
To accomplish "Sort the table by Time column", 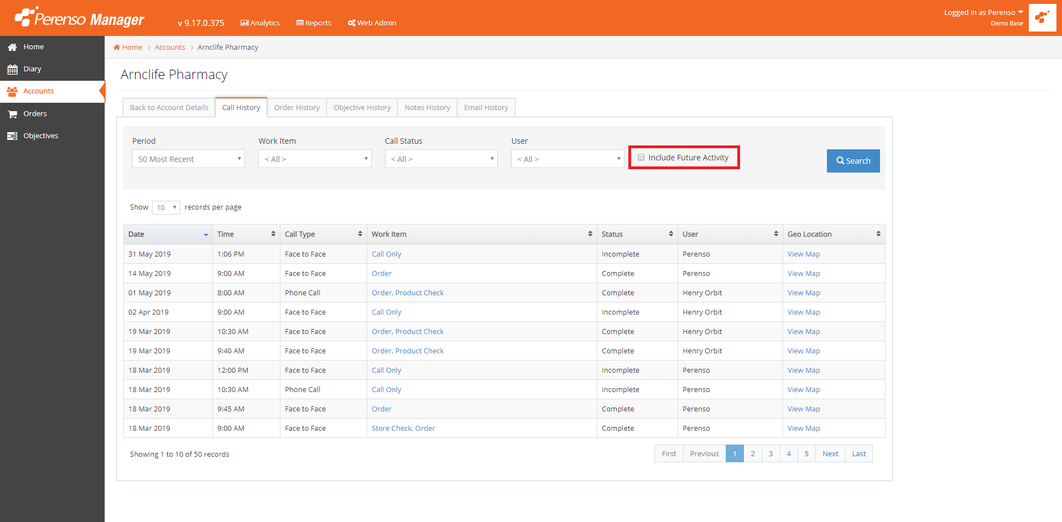I will pyautogui.click(x=246, y=234).
